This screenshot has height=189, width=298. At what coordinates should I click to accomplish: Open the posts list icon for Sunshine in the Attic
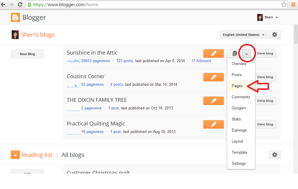click(235, 54)
